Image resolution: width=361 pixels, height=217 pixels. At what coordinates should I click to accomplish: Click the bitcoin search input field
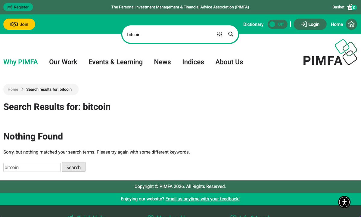tap(32, 167)
